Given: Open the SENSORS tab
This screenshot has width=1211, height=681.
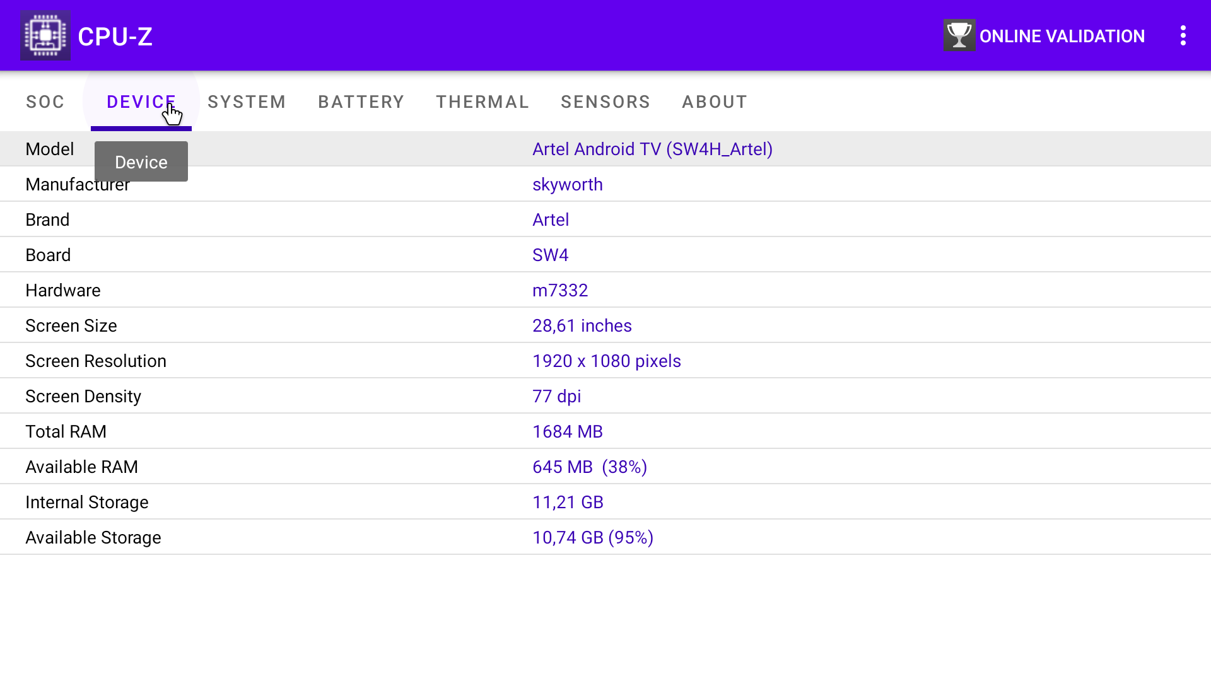Looking at the screenshot, I should 605,102.
